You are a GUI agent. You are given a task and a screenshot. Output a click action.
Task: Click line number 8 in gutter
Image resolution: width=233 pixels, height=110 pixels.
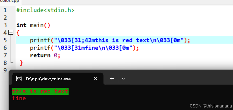coord(5,63)
